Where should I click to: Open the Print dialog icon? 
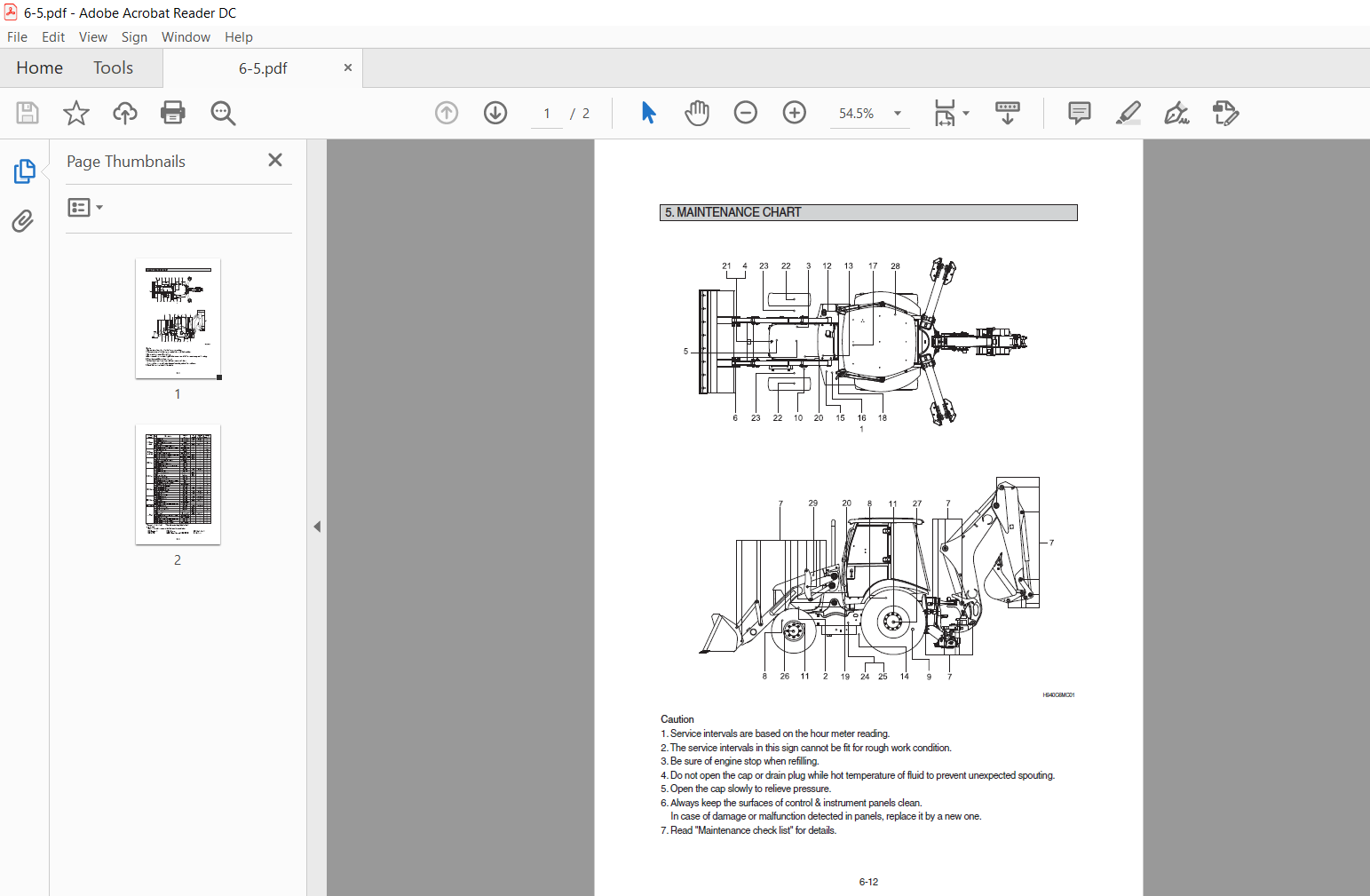pyautogui.click(x=173, y=113)
